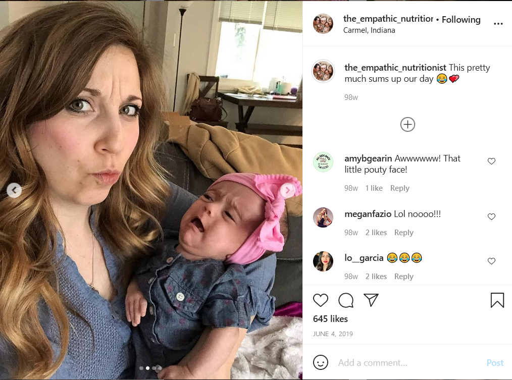Screen dimensions: 512x380
Task: Open the three-dot more options menu
Action: pyautogui.click(x=498, y=24)
